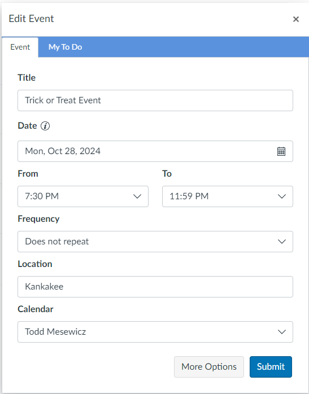This screenshot has height=394, width=309.
Task: Click the To field chevron arrow
Action: click(x=281, y=196)
